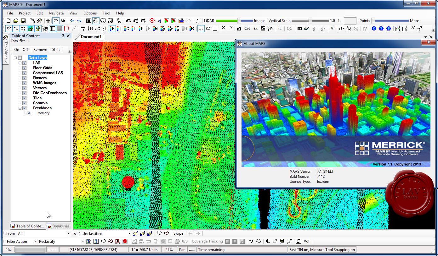Go to previous view with left arrow
The image size is (438, 256).
72,21
